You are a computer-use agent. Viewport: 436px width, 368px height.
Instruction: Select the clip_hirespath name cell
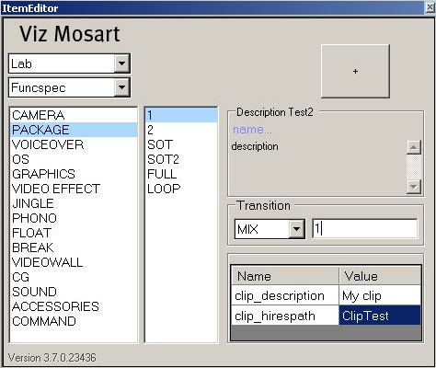[285, 316]
